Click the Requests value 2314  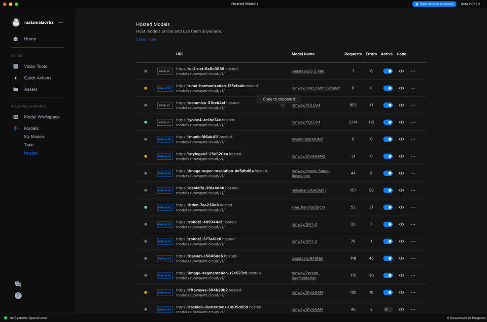(353, 122)
